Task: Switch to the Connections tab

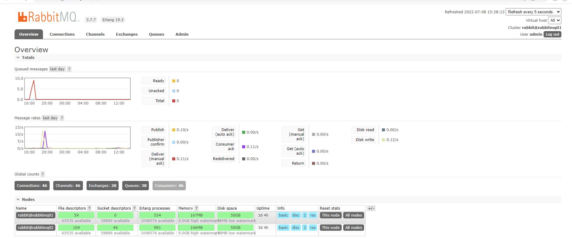Action: coord(62,34)
